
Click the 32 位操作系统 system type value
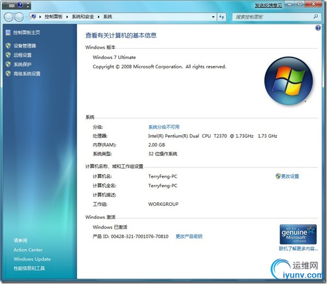coord(163,154)
